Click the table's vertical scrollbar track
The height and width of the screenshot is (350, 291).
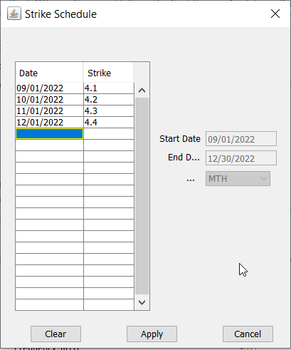(142, 196)
